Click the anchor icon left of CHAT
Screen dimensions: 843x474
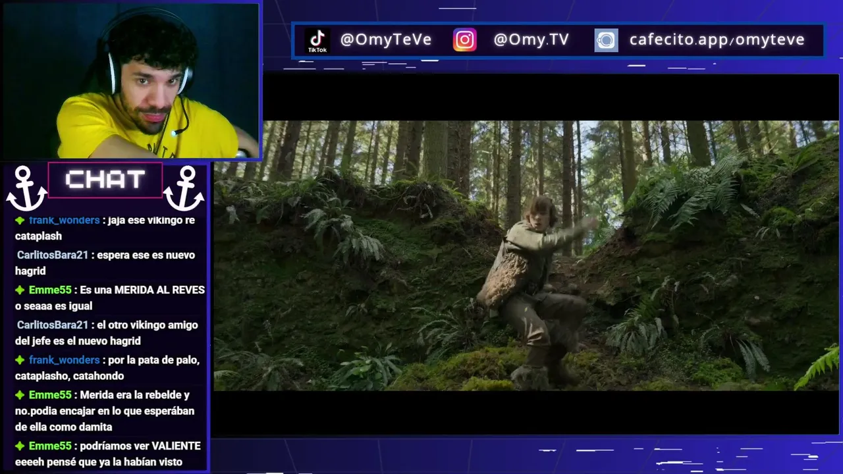point(26,188)
